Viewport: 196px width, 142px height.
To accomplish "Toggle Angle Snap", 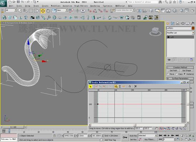I will click(x=95, y=11).
